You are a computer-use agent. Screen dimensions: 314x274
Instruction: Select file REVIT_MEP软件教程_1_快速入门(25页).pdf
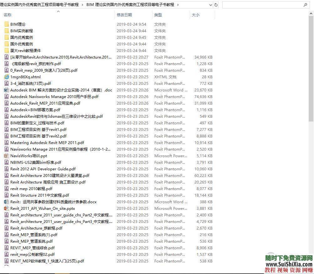(47, 261)
